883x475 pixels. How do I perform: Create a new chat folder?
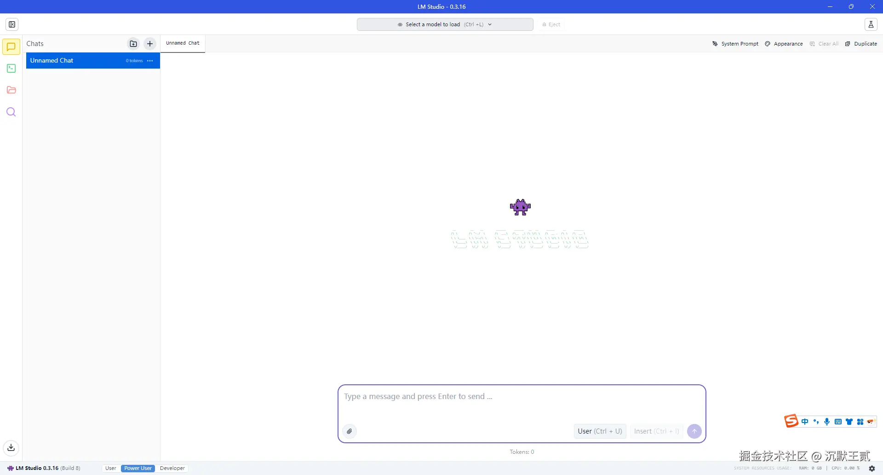click(x=133, y=44)
